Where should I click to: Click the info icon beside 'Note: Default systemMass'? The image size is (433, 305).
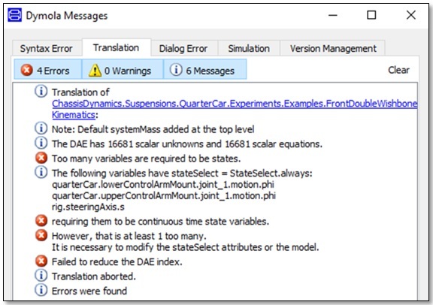[41, 128]
